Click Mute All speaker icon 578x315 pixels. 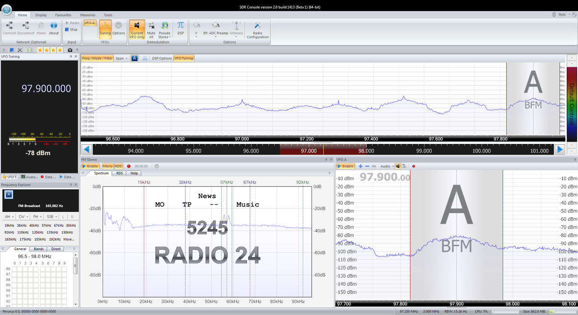(x=151, y=30)
